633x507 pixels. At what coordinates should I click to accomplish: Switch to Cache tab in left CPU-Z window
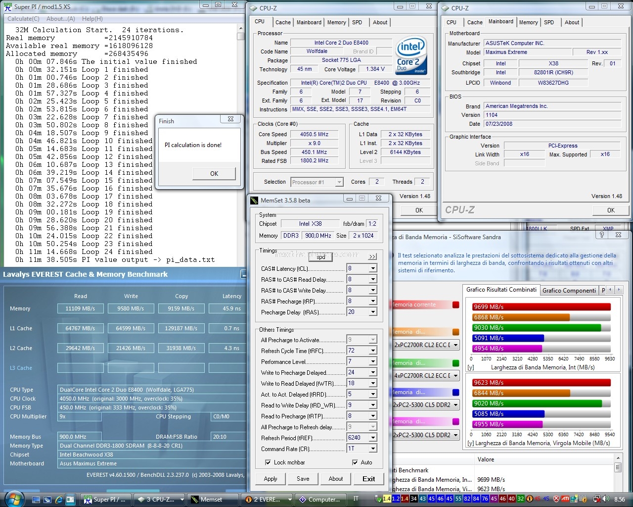pyautogui.click(x=283, y=22)
